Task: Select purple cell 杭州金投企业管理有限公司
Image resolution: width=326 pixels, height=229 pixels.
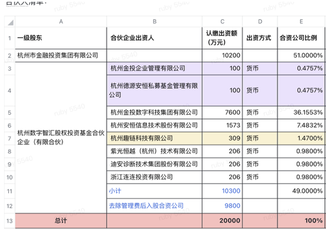Action: point(155,68)
